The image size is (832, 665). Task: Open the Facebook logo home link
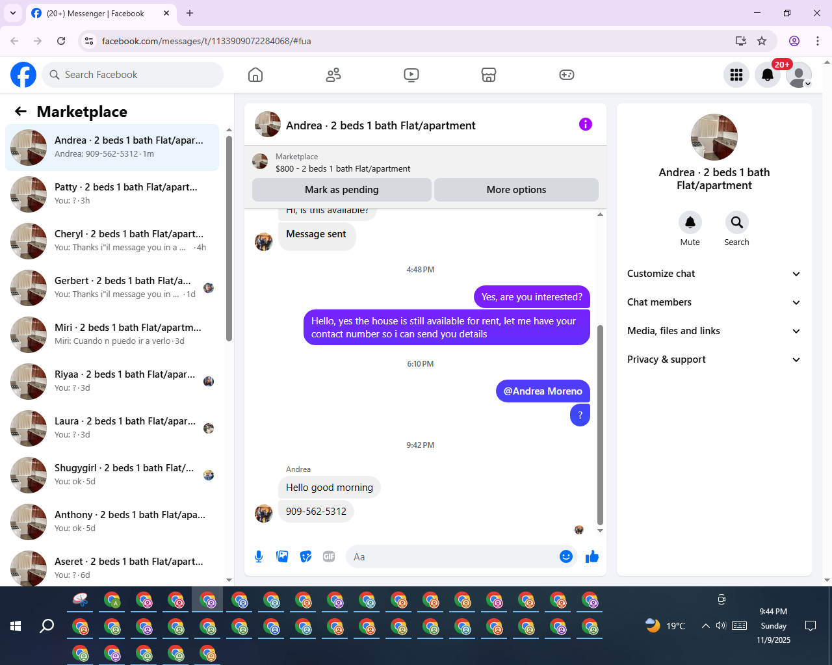click(23, 75)
